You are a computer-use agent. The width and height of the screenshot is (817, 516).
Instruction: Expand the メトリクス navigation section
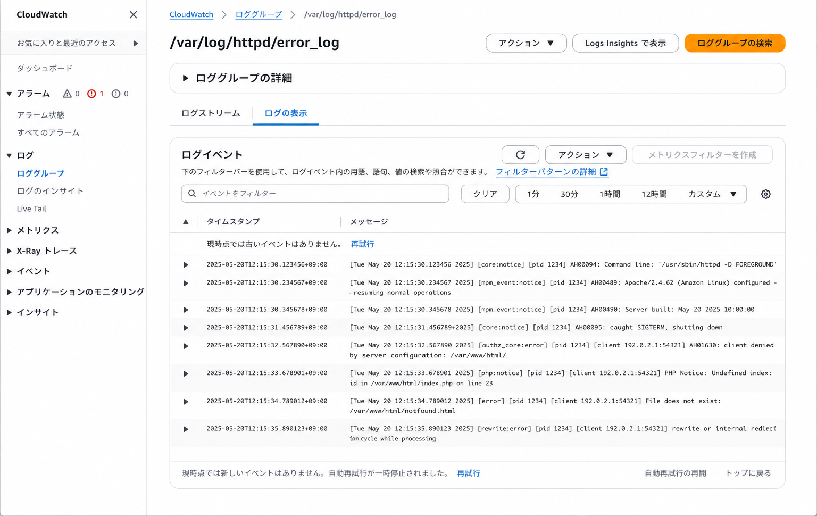9,230
